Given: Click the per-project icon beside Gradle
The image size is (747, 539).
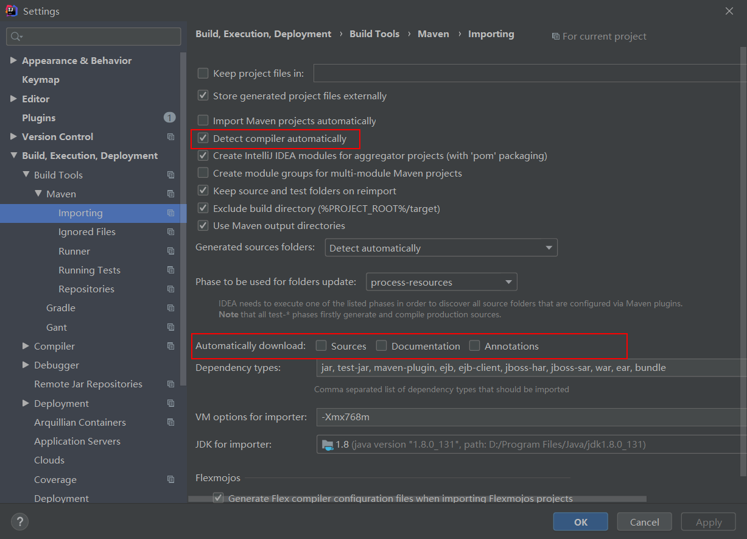Looking at the screenshot, I should pyautogui.click(x=170, y=308).
